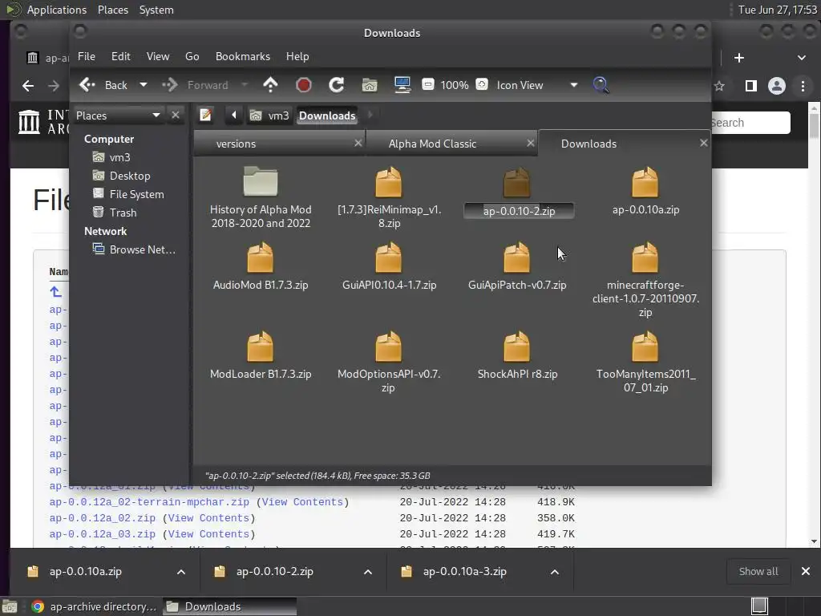Go up to the parent folder
Viewport: 821px width, 616px height.
[270, 85]
